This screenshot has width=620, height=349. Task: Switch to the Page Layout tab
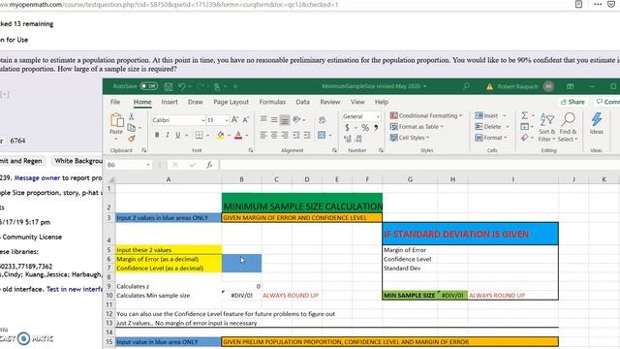(231, 102)
